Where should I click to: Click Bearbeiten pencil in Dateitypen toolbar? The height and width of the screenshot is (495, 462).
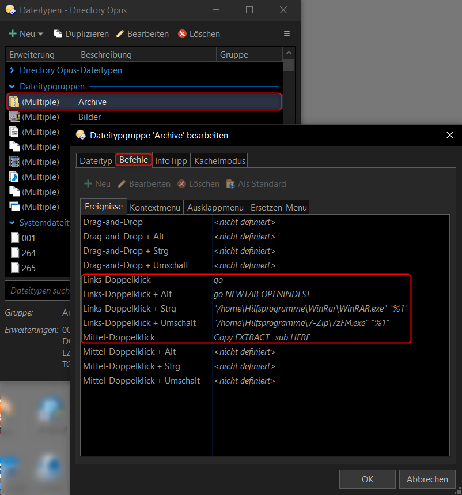pos(142,34)
